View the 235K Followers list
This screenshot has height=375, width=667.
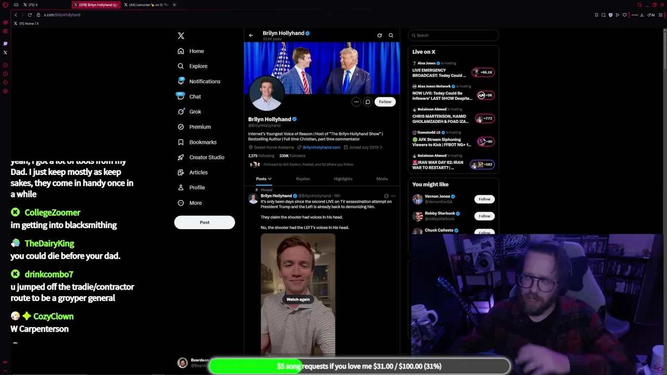click(x=292, y=156)
